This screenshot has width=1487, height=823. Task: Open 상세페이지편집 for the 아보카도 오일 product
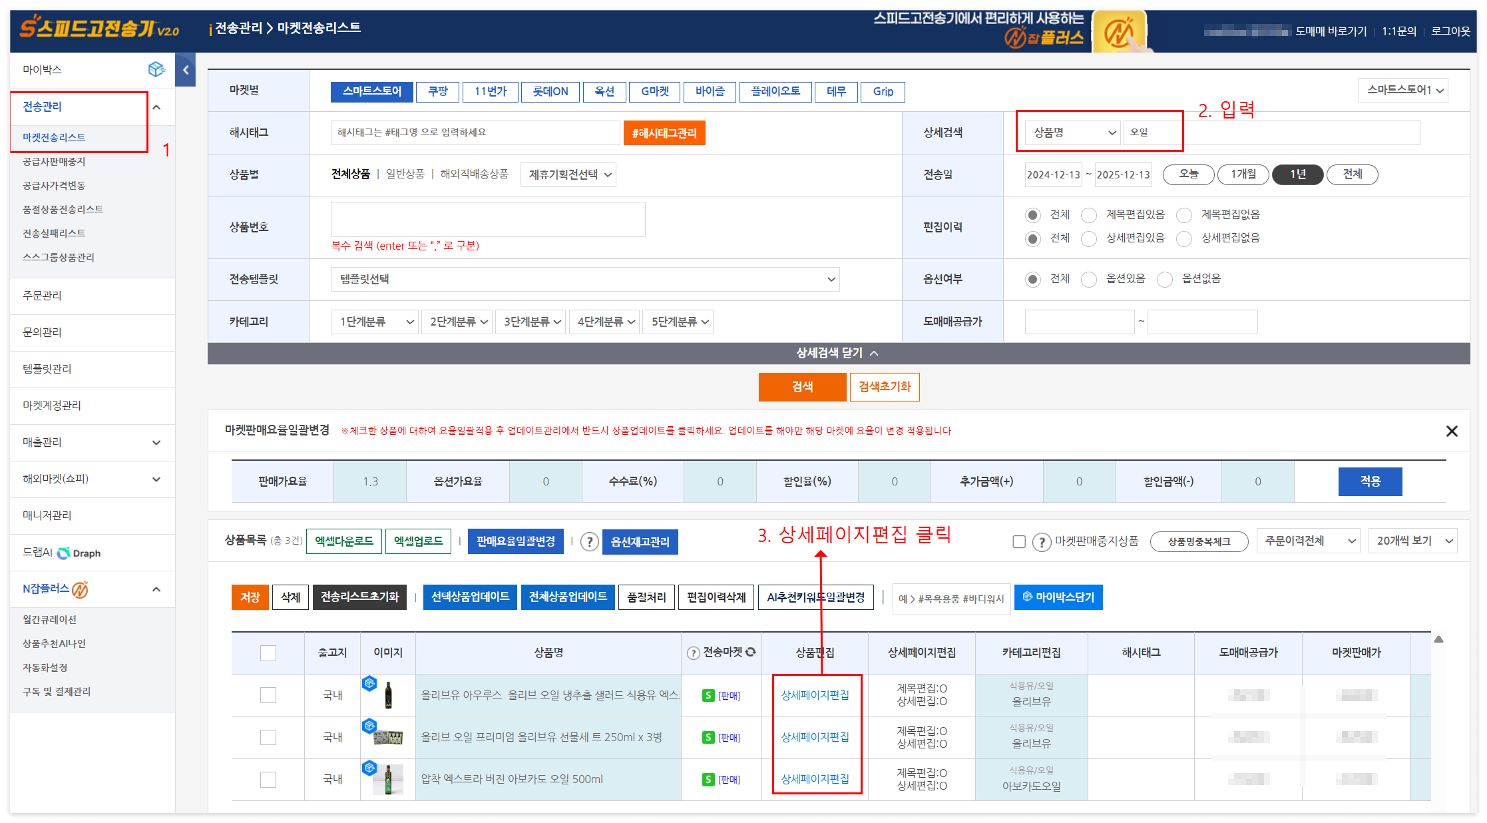coord(816,778)
